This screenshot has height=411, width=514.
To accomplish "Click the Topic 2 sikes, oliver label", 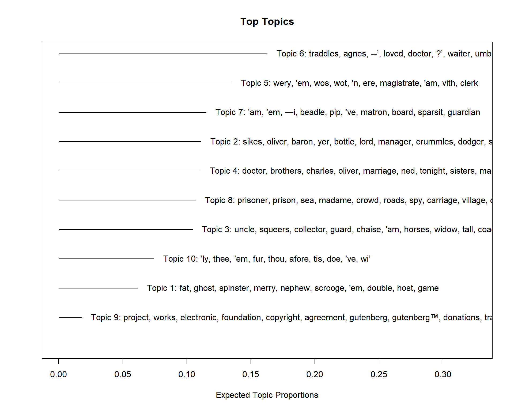I will (351, 142).
